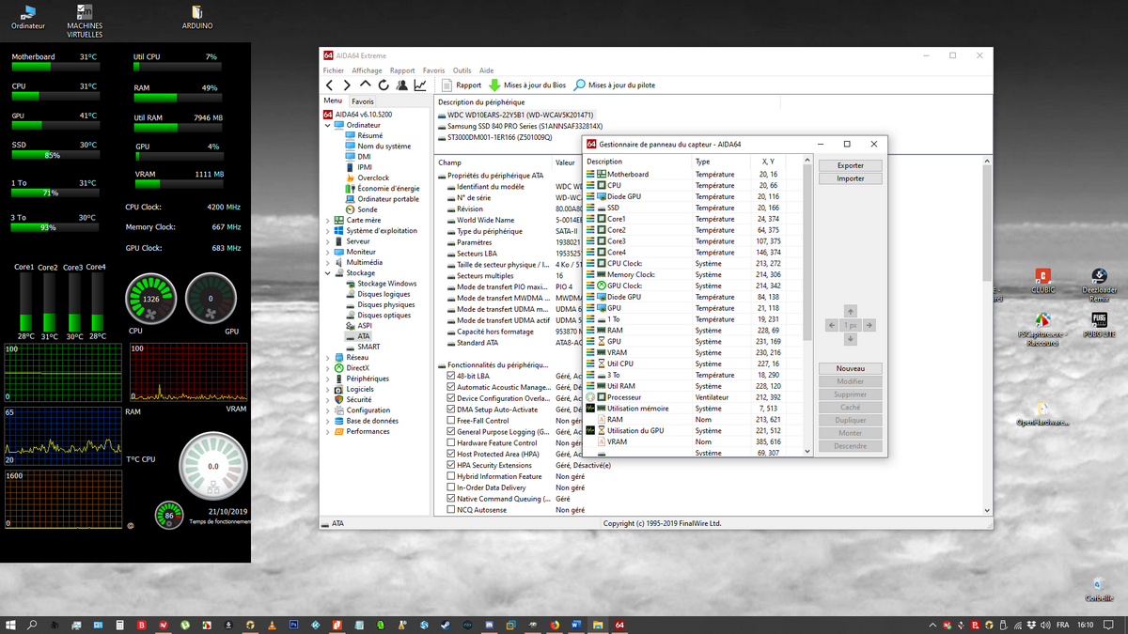This screenshot has width=1128, height=634.
Task: Open the user icon in AIDA64 toolbar
Action: pos(402,85)
